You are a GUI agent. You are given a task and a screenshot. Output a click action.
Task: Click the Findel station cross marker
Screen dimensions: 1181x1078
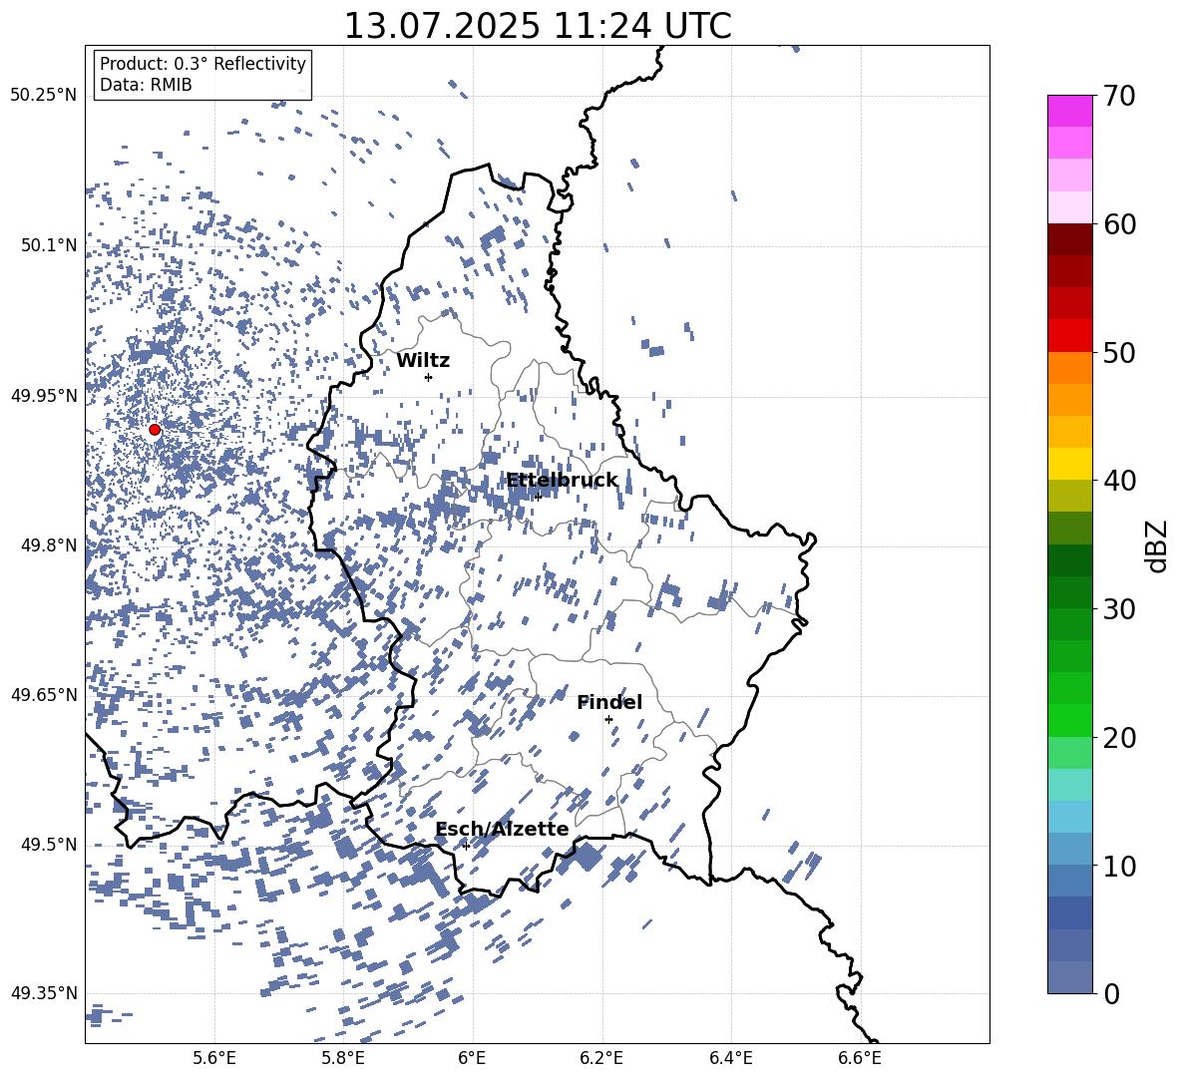click(x=608, y=720)
